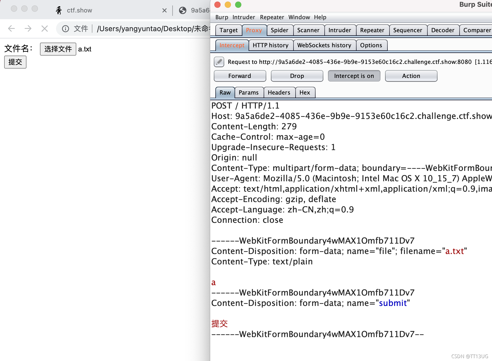
Task: Click the 提交 submit button in browser
Action: [15, 62]
